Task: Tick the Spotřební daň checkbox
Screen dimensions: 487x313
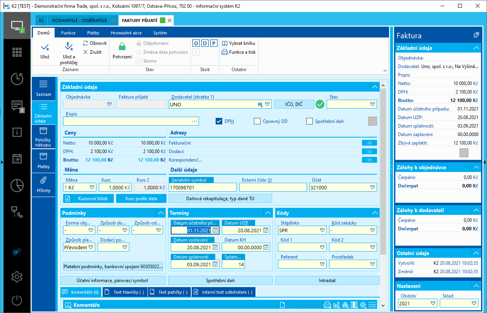Action: (x=309, y=121)
